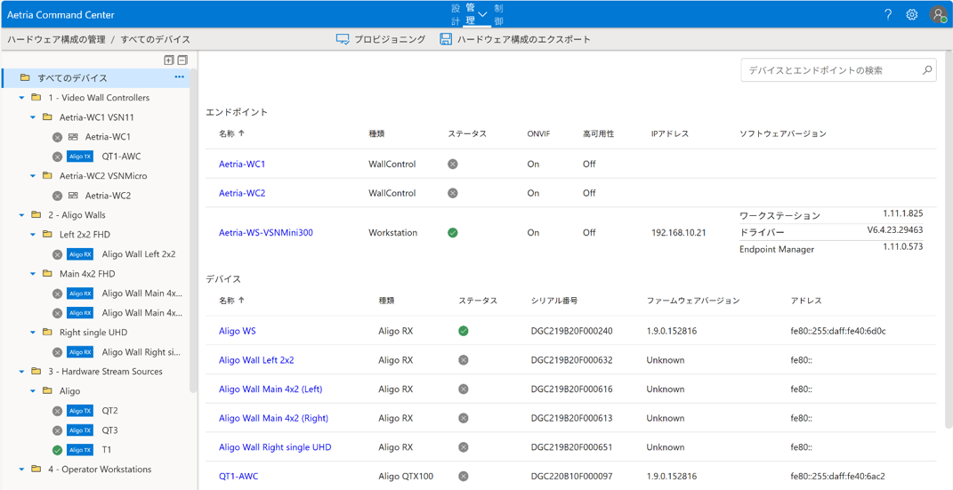Screen dimensions: 953x490
Task: Select T1 in the device tree
Action: coord(107,450)
